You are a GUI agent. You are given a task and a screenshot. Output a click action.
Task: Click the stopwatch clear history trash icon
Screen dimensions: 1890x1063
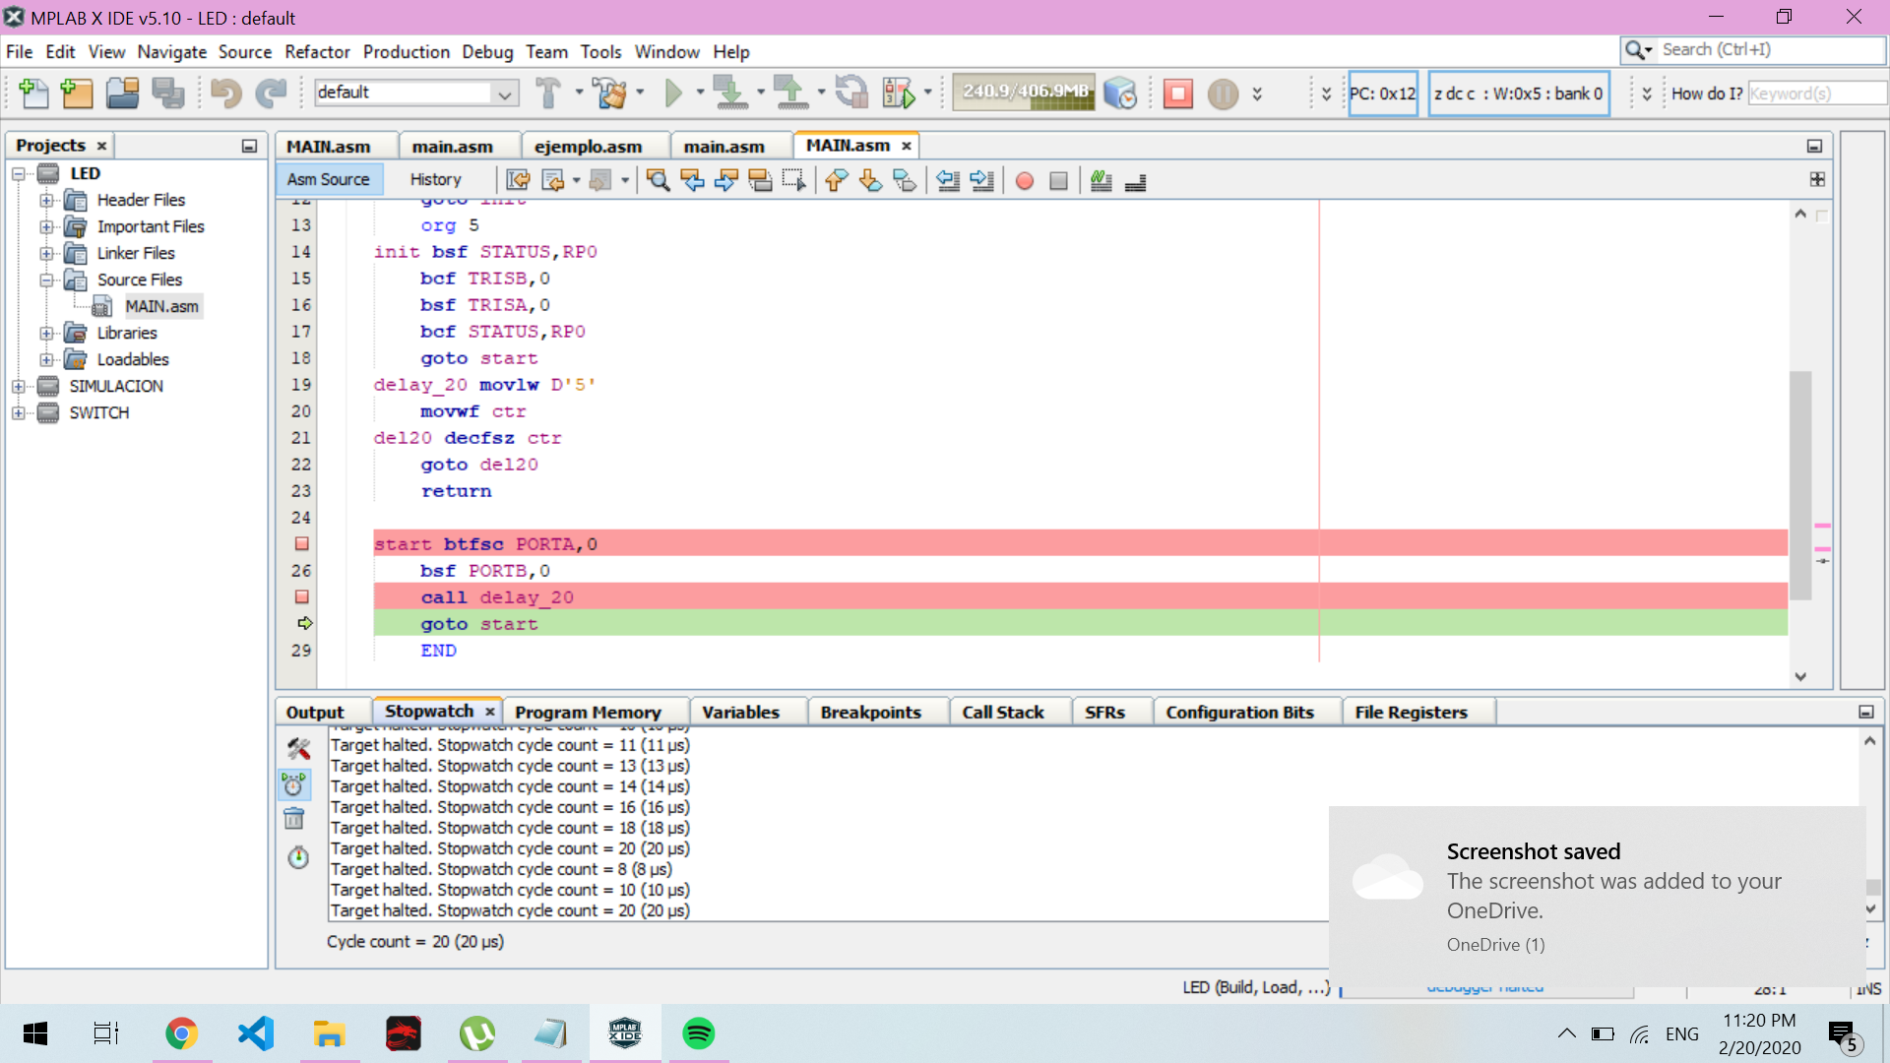[x=294, y=819]
